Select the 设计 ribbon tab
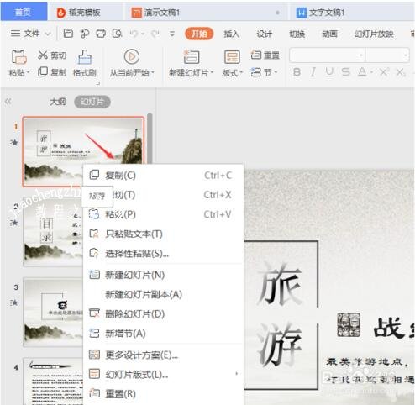The height and width of the screenshot is (405, 415). (x=265, y=34)
